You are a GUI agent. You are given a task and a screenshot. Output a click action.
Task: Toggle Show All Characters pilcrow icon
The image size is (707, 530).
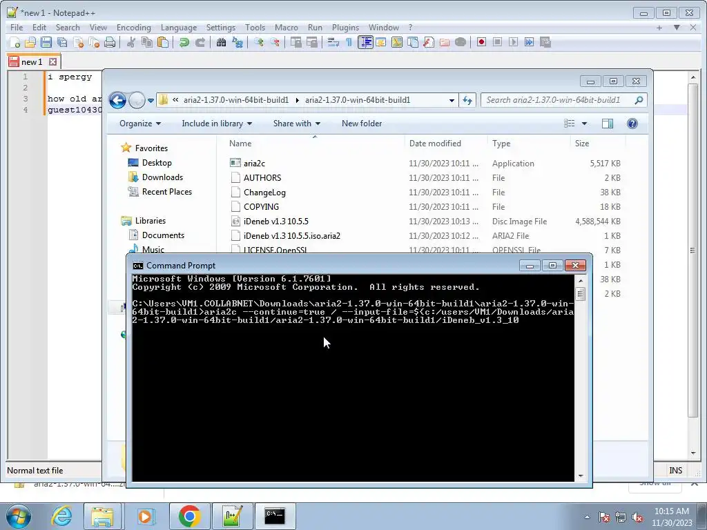coord(349,42)
